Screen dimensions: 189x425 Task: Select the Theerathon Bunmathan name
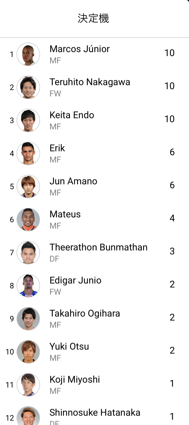[x=98, y=247]
